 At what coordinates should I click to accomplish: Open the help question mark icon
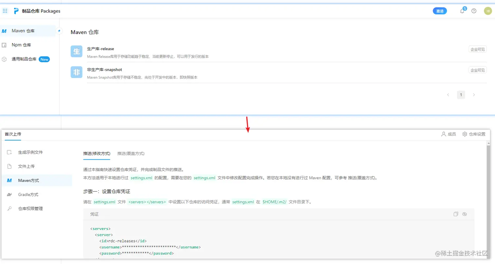(474, 11)
